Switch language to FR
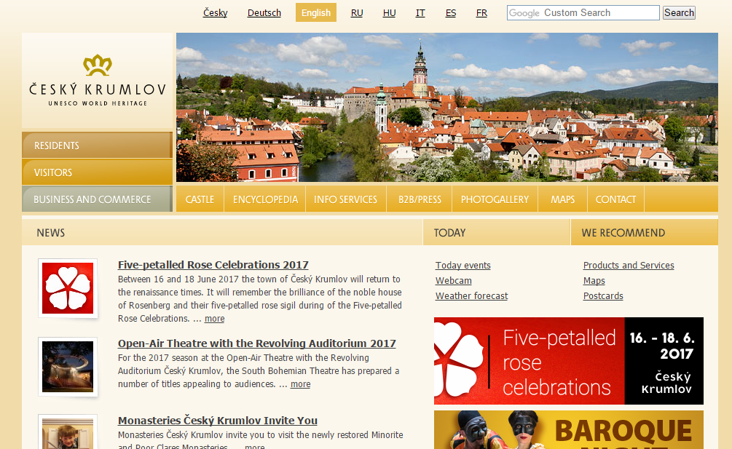Viewport: 732px width, 449px height. pos(481,12)
